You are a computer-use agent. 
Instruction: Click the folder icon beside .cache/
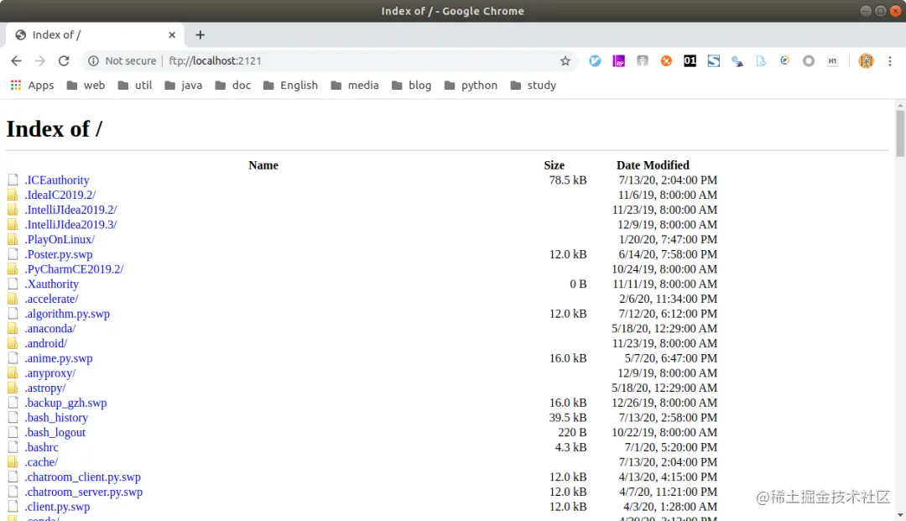tap(12, 462)
